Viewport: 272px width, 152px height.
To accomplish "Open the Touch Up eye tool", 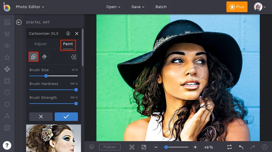I will pyautogui.click(x=7, y=46).
